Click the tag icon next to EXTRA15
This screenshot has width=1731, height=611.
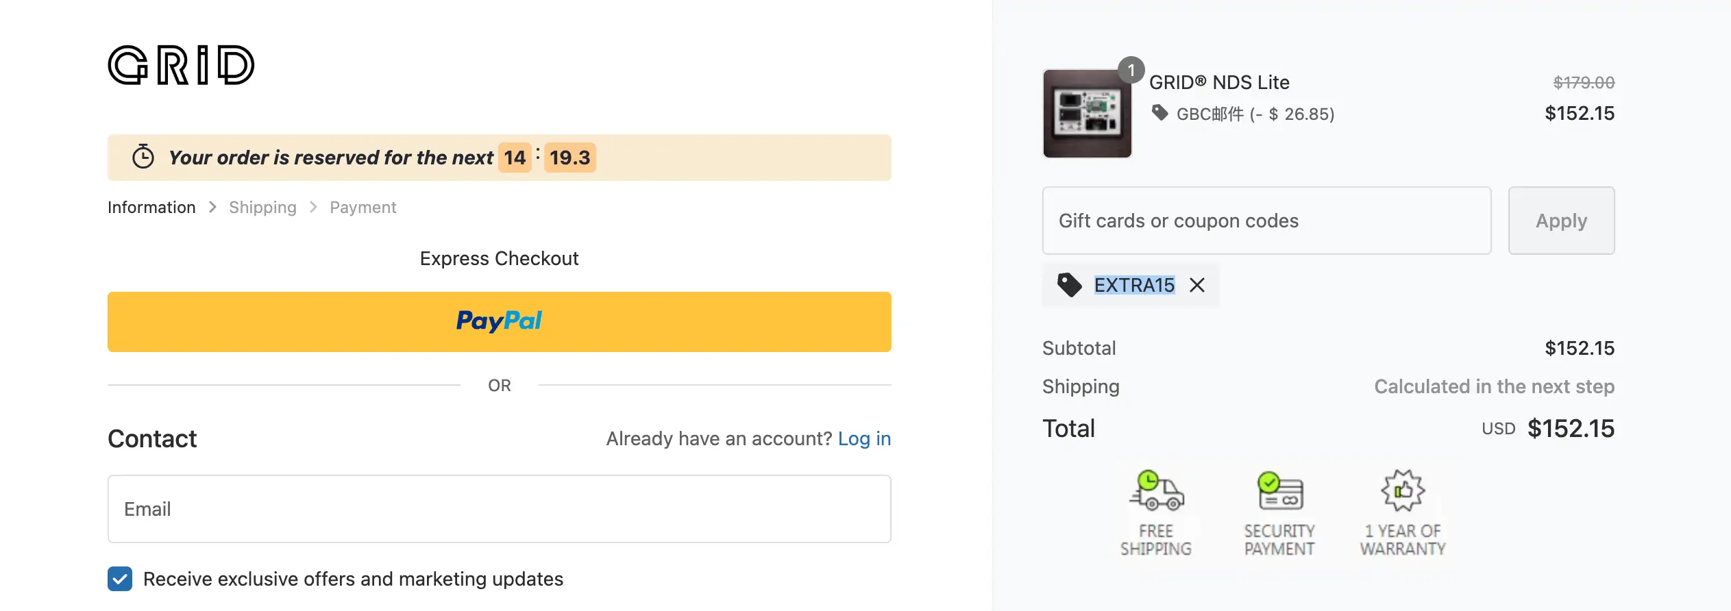click(1069, 284)
